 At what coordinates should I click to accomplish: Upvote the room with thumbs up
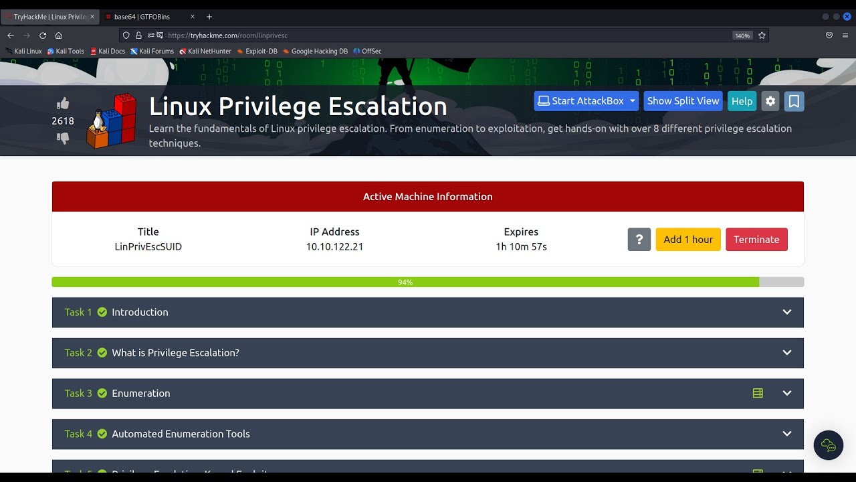(63, 103)
